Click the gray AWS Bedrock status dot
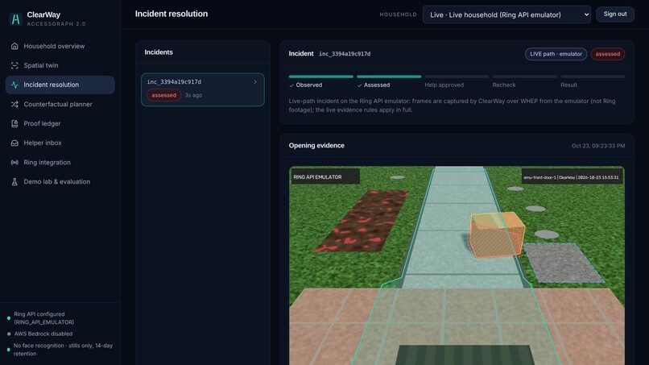 click(x=9, y=334)
